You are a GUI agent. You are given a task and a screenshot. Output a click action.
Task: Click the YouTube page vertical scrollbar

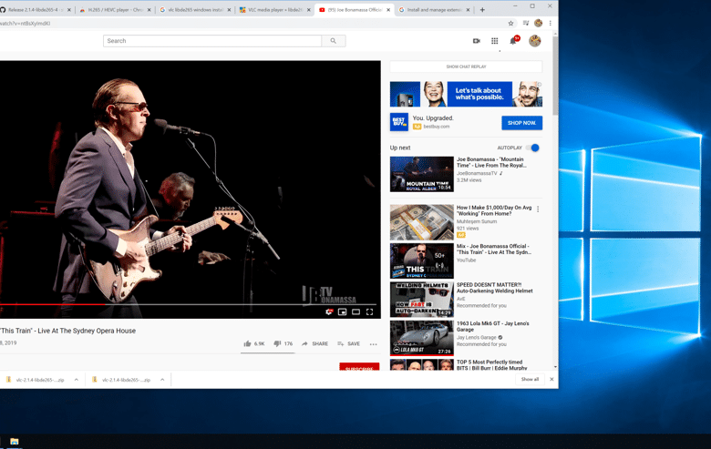point(555,75)
